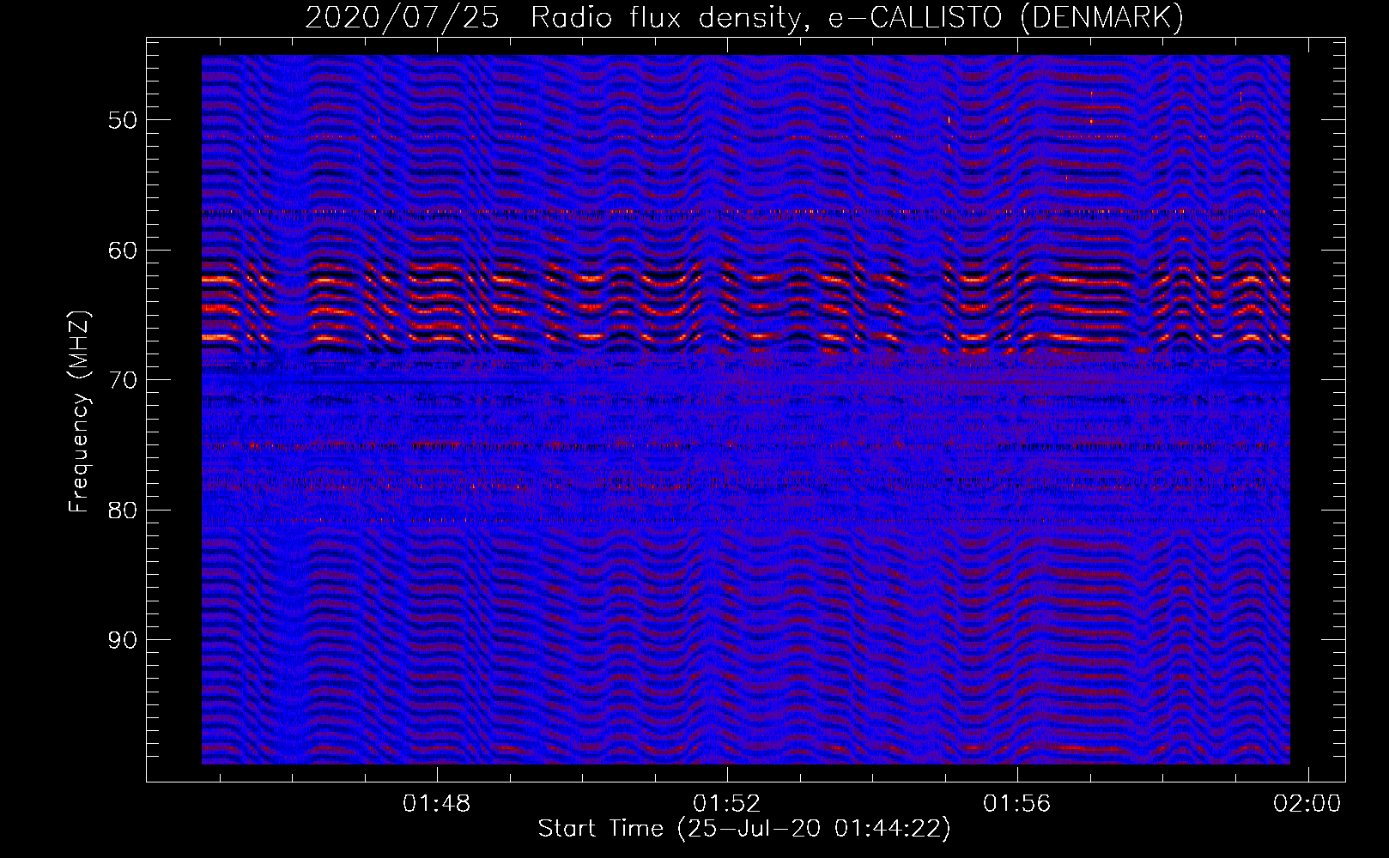Click the 01:48 time tick label
This screenshot has height=858, width=1389.
(x=437, y=804)
